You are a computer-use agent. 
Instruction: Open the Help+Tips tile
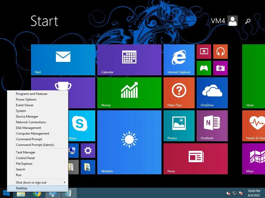(179, 93)
